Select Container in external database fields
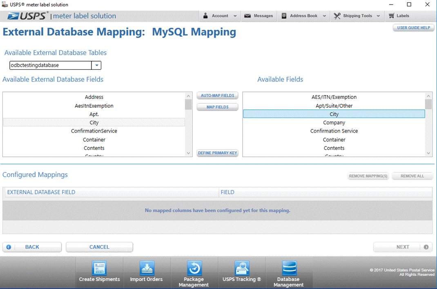Image resolution: width=437 pixels, height=289 pixels. 94,140
